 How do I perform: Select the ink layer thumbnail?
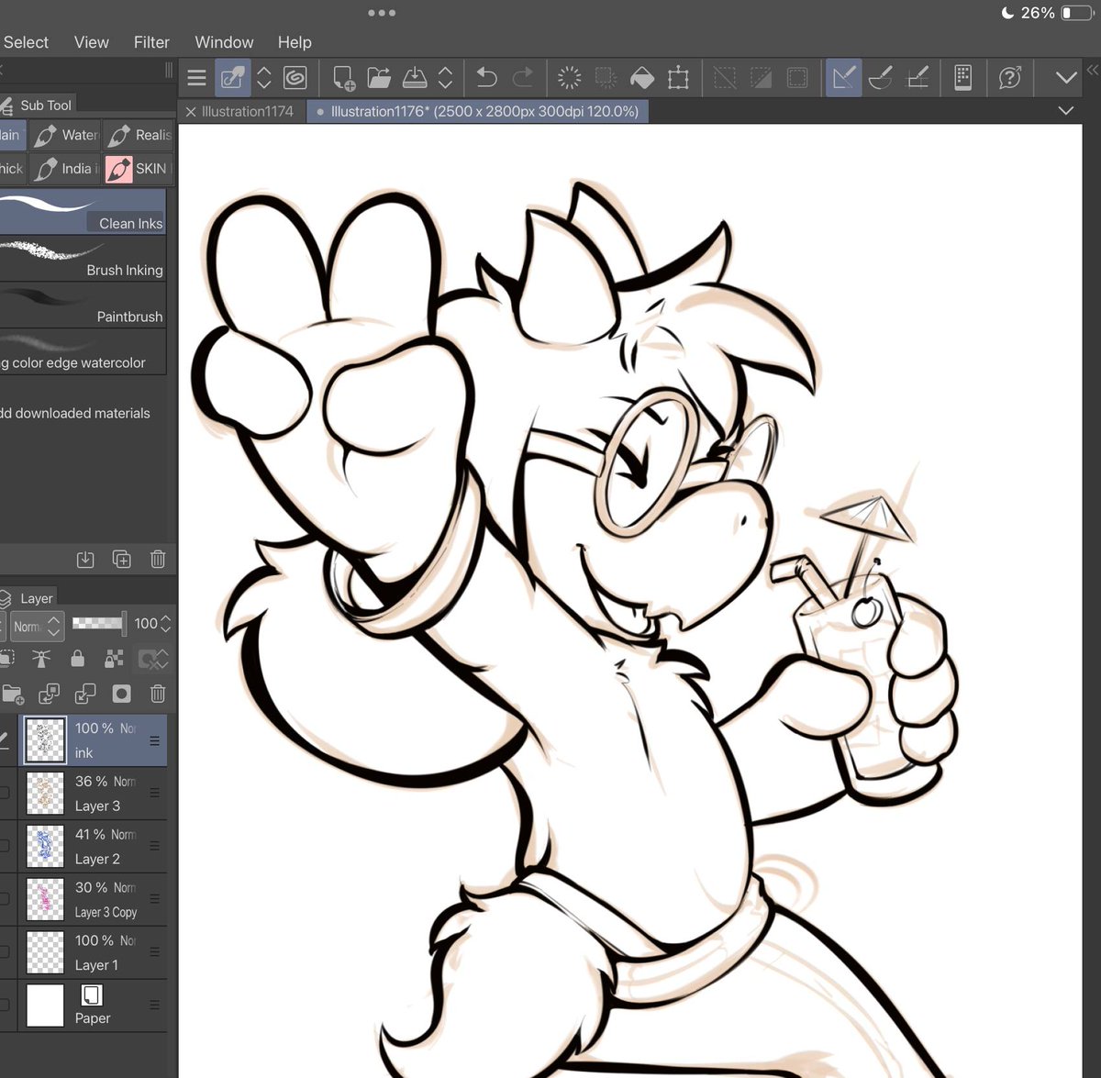[45, 740]
